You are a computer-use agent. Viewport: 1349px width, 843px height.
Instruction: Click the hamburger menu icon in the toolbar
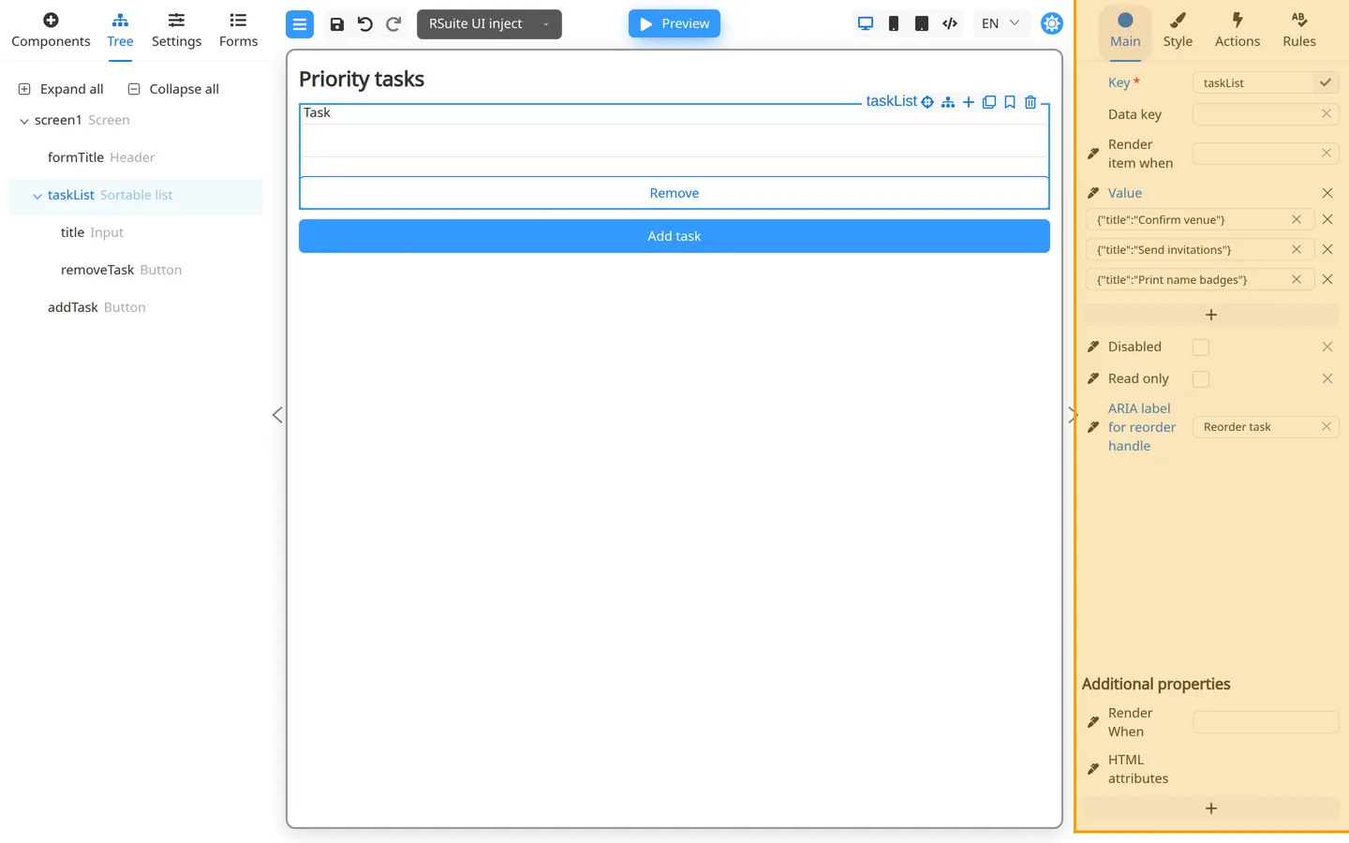tap(300, 24)
